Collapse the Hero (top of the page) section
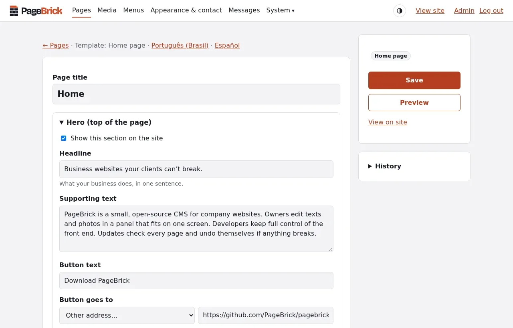Image resolution: width=513 pixels, height=328 pixels. click(105, 122)
